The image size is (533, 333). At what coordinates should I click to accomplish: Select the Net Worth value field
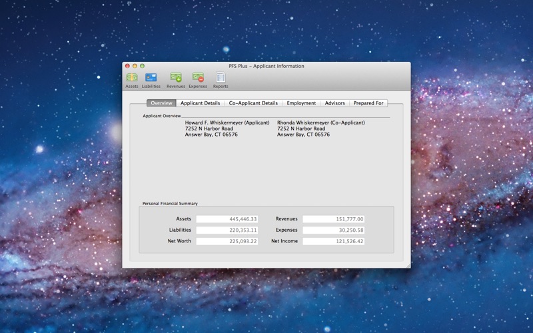[x=227, y=241]
